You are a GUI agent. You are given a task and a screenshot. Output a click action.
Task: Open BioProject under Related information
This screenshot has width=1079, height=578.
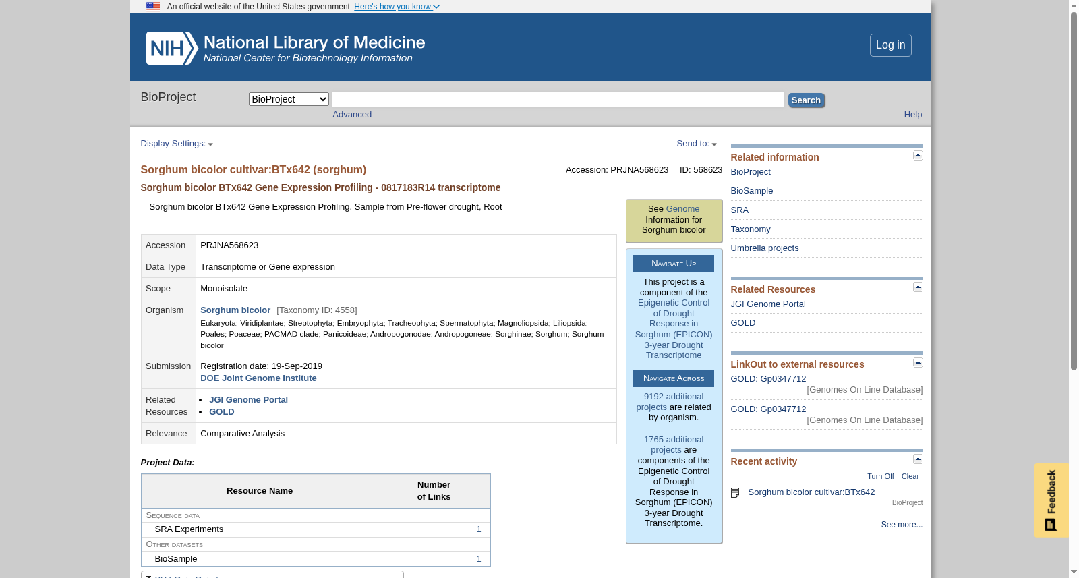[751, 172]
